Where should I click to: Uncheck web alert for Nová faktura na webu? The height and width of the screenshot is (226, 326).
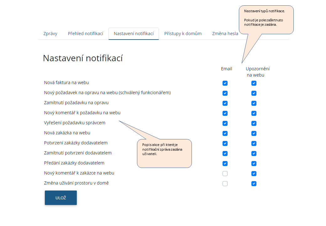254,83
